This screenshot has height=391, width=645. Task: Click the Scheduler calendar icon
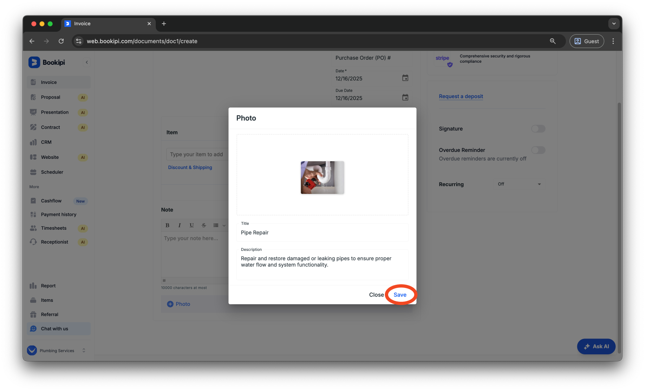pos(33,172)
